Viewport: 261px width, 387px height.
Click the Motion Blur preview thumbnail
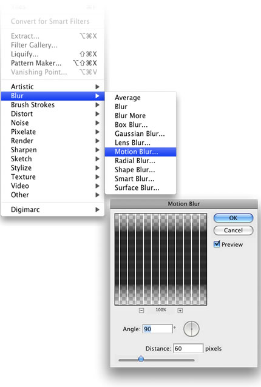click(x=161, y=260)
